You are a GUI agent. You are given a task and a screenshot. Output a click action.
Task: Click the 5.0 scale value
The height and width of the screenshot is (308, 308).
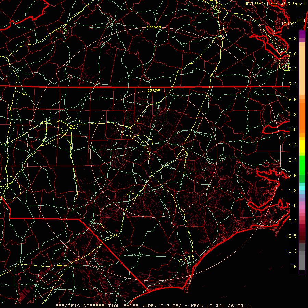293,130
